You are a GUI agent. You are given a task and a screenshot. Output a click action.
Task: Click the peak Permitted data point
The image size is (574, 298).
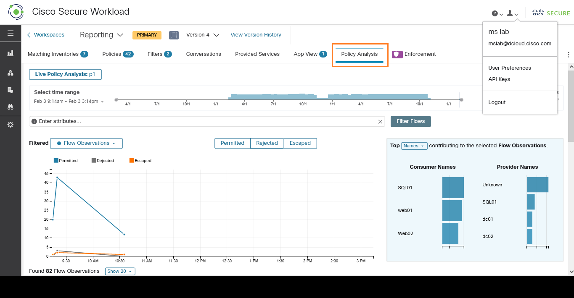pos(57,177)
